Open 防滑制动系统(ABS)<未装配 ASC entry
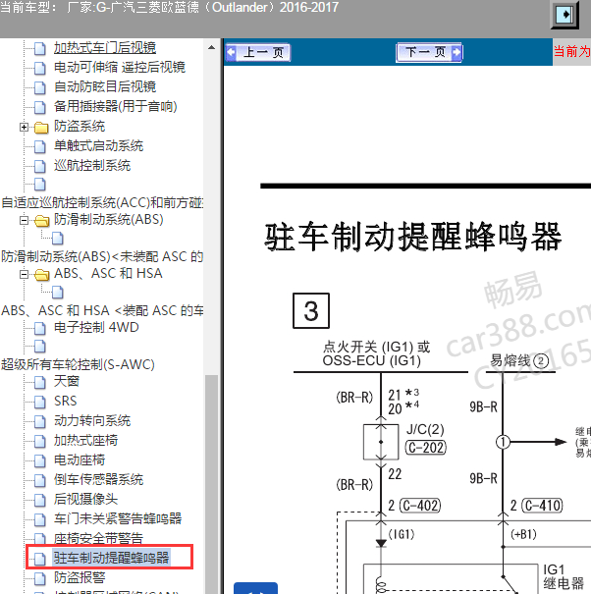The width and height of the screenshot is (591, 594). click(102, 257)
